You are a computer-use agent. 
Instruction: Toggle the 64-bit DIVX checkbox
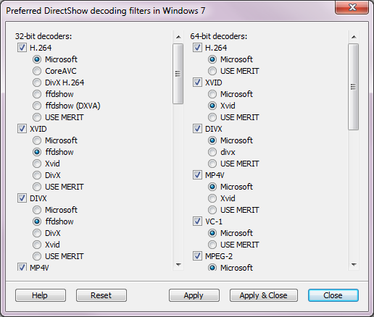197,129
